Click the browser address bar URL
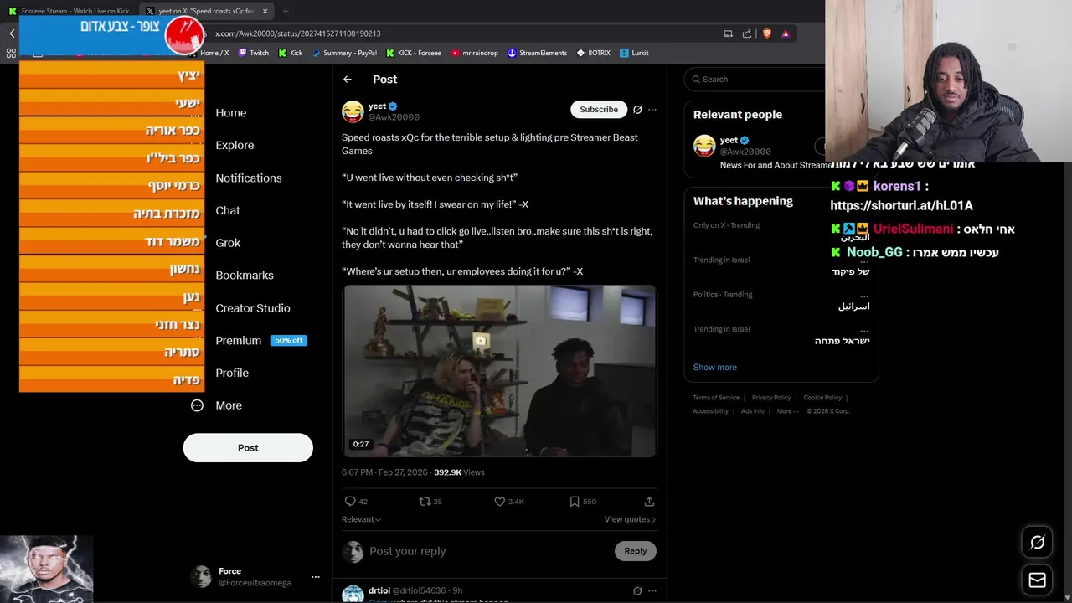The height and width of the screenshot is (603, 1072). tap(298, 33)
